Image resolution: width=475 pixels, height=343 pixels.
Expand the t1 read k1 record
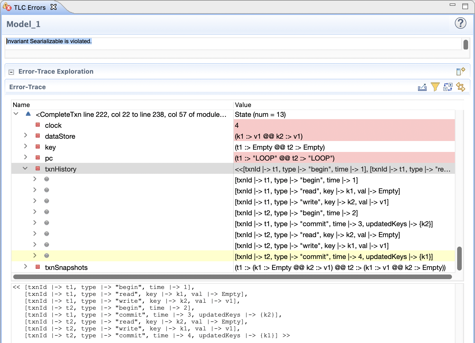point(35,190)
